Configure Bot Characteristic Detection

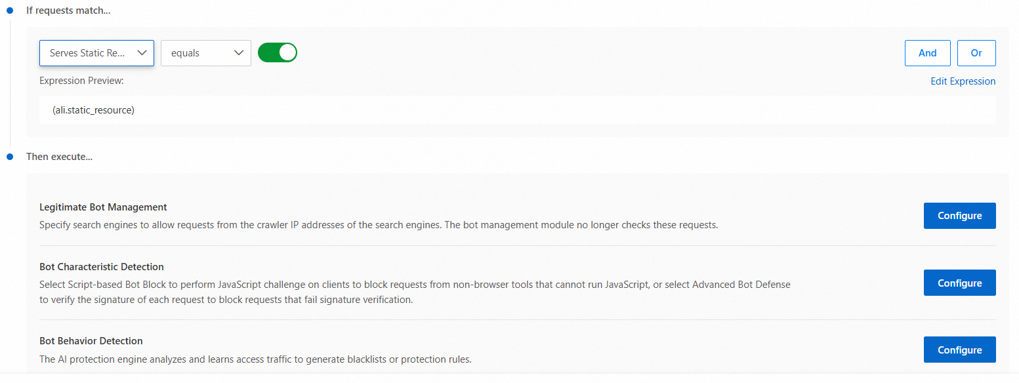pos(959,283)
